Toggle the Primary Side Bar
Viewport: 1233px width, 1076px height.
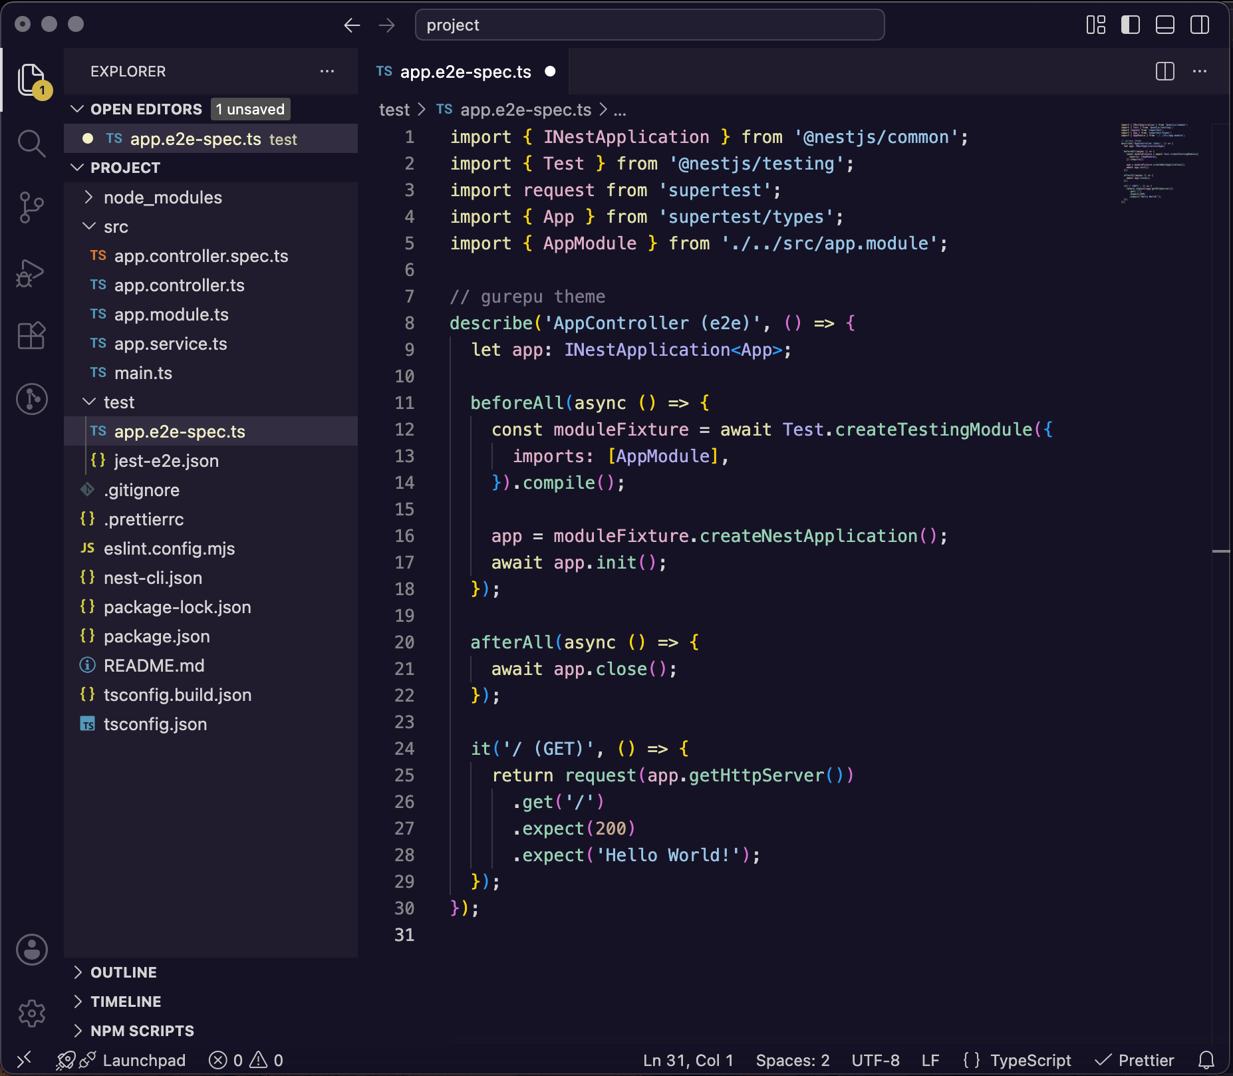click(1131, 25)
